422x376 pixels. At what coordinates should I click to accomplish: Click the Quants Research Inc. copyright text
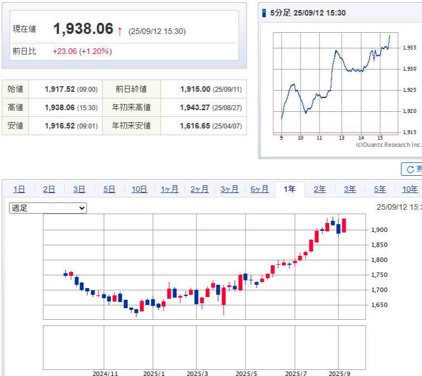point(389,145)
